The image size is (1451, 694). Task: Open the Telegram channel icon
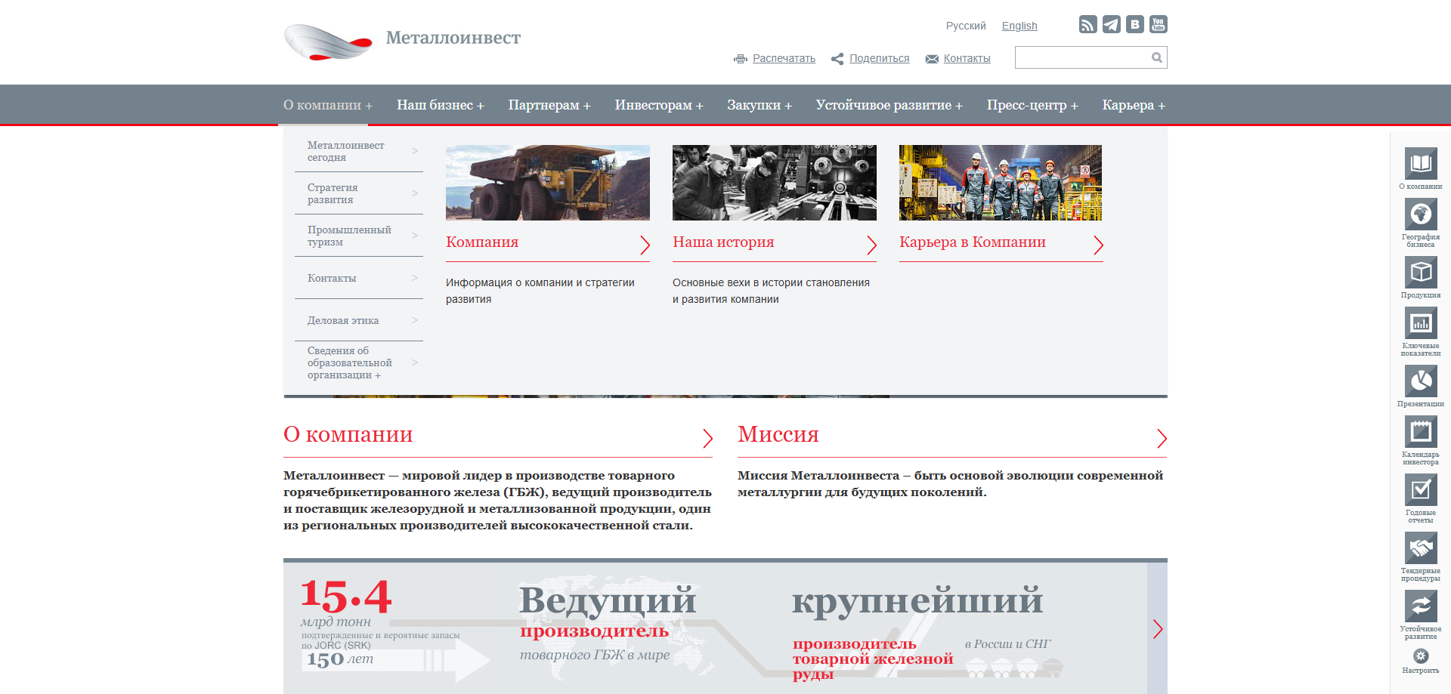(x=1111, y=24)
